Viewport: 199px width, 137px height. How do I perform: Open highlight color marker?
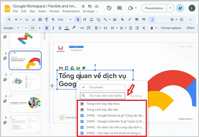click(74, 28)
